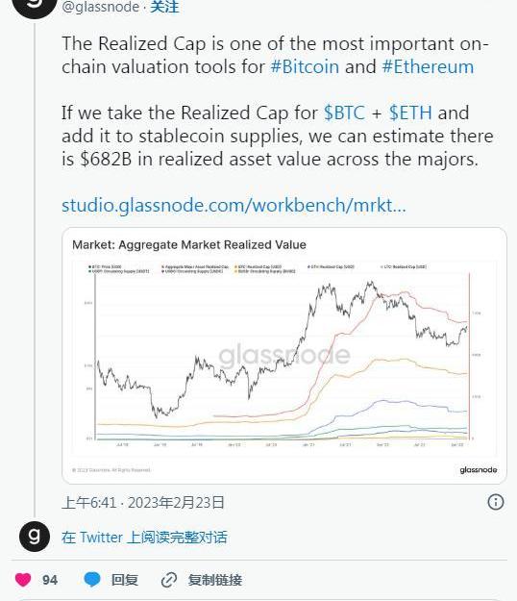Click the 回复 reply button label
Viewport: 517px width, 601px height.
pyautogui.click(x=125, y=580)
